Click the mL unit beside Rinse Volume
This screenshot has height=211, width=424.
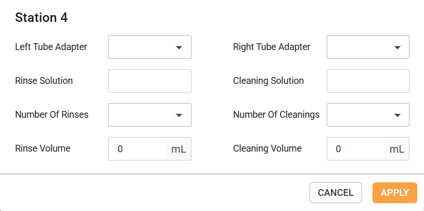click(x=178, y=149)
